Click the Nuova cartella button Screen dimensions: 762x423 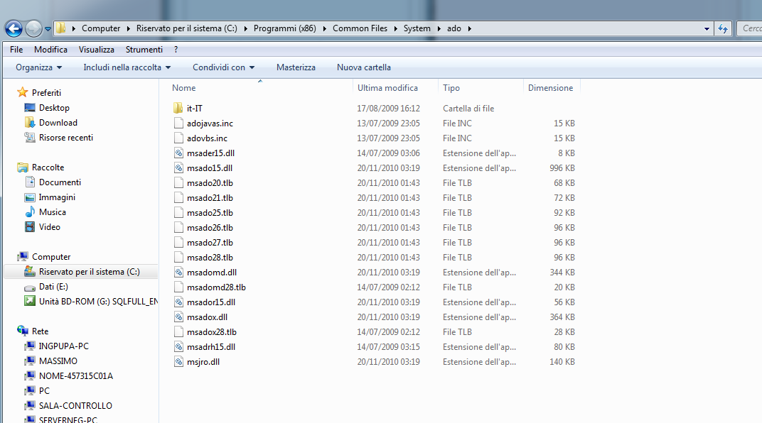[x=363, y=67]
